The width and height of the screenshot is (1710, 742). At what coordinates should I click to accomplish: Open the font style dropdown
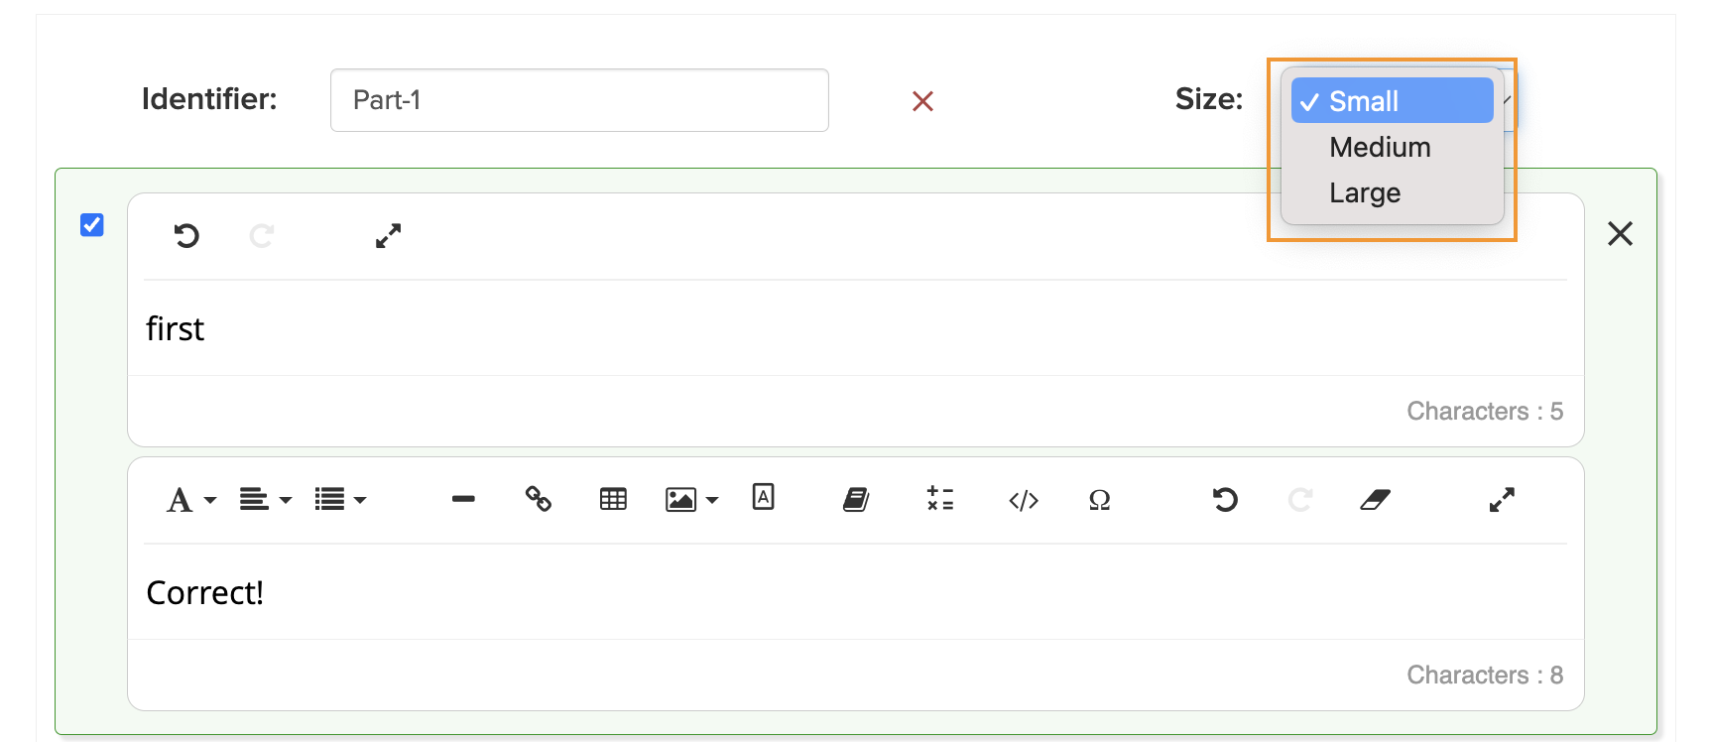coord(191,499)
